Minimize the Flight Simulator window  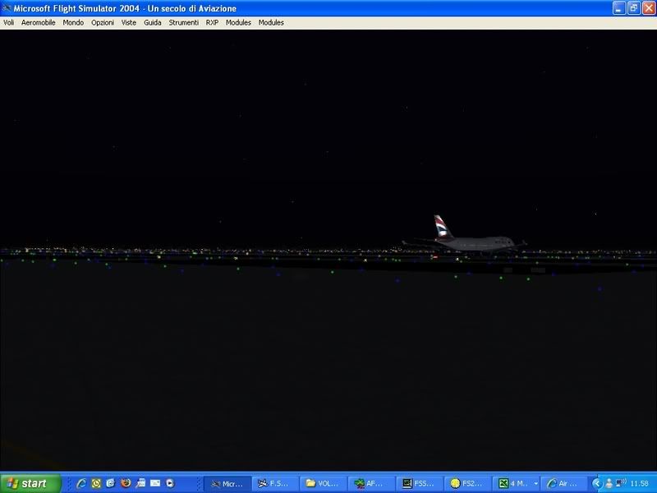click(619, 8)
